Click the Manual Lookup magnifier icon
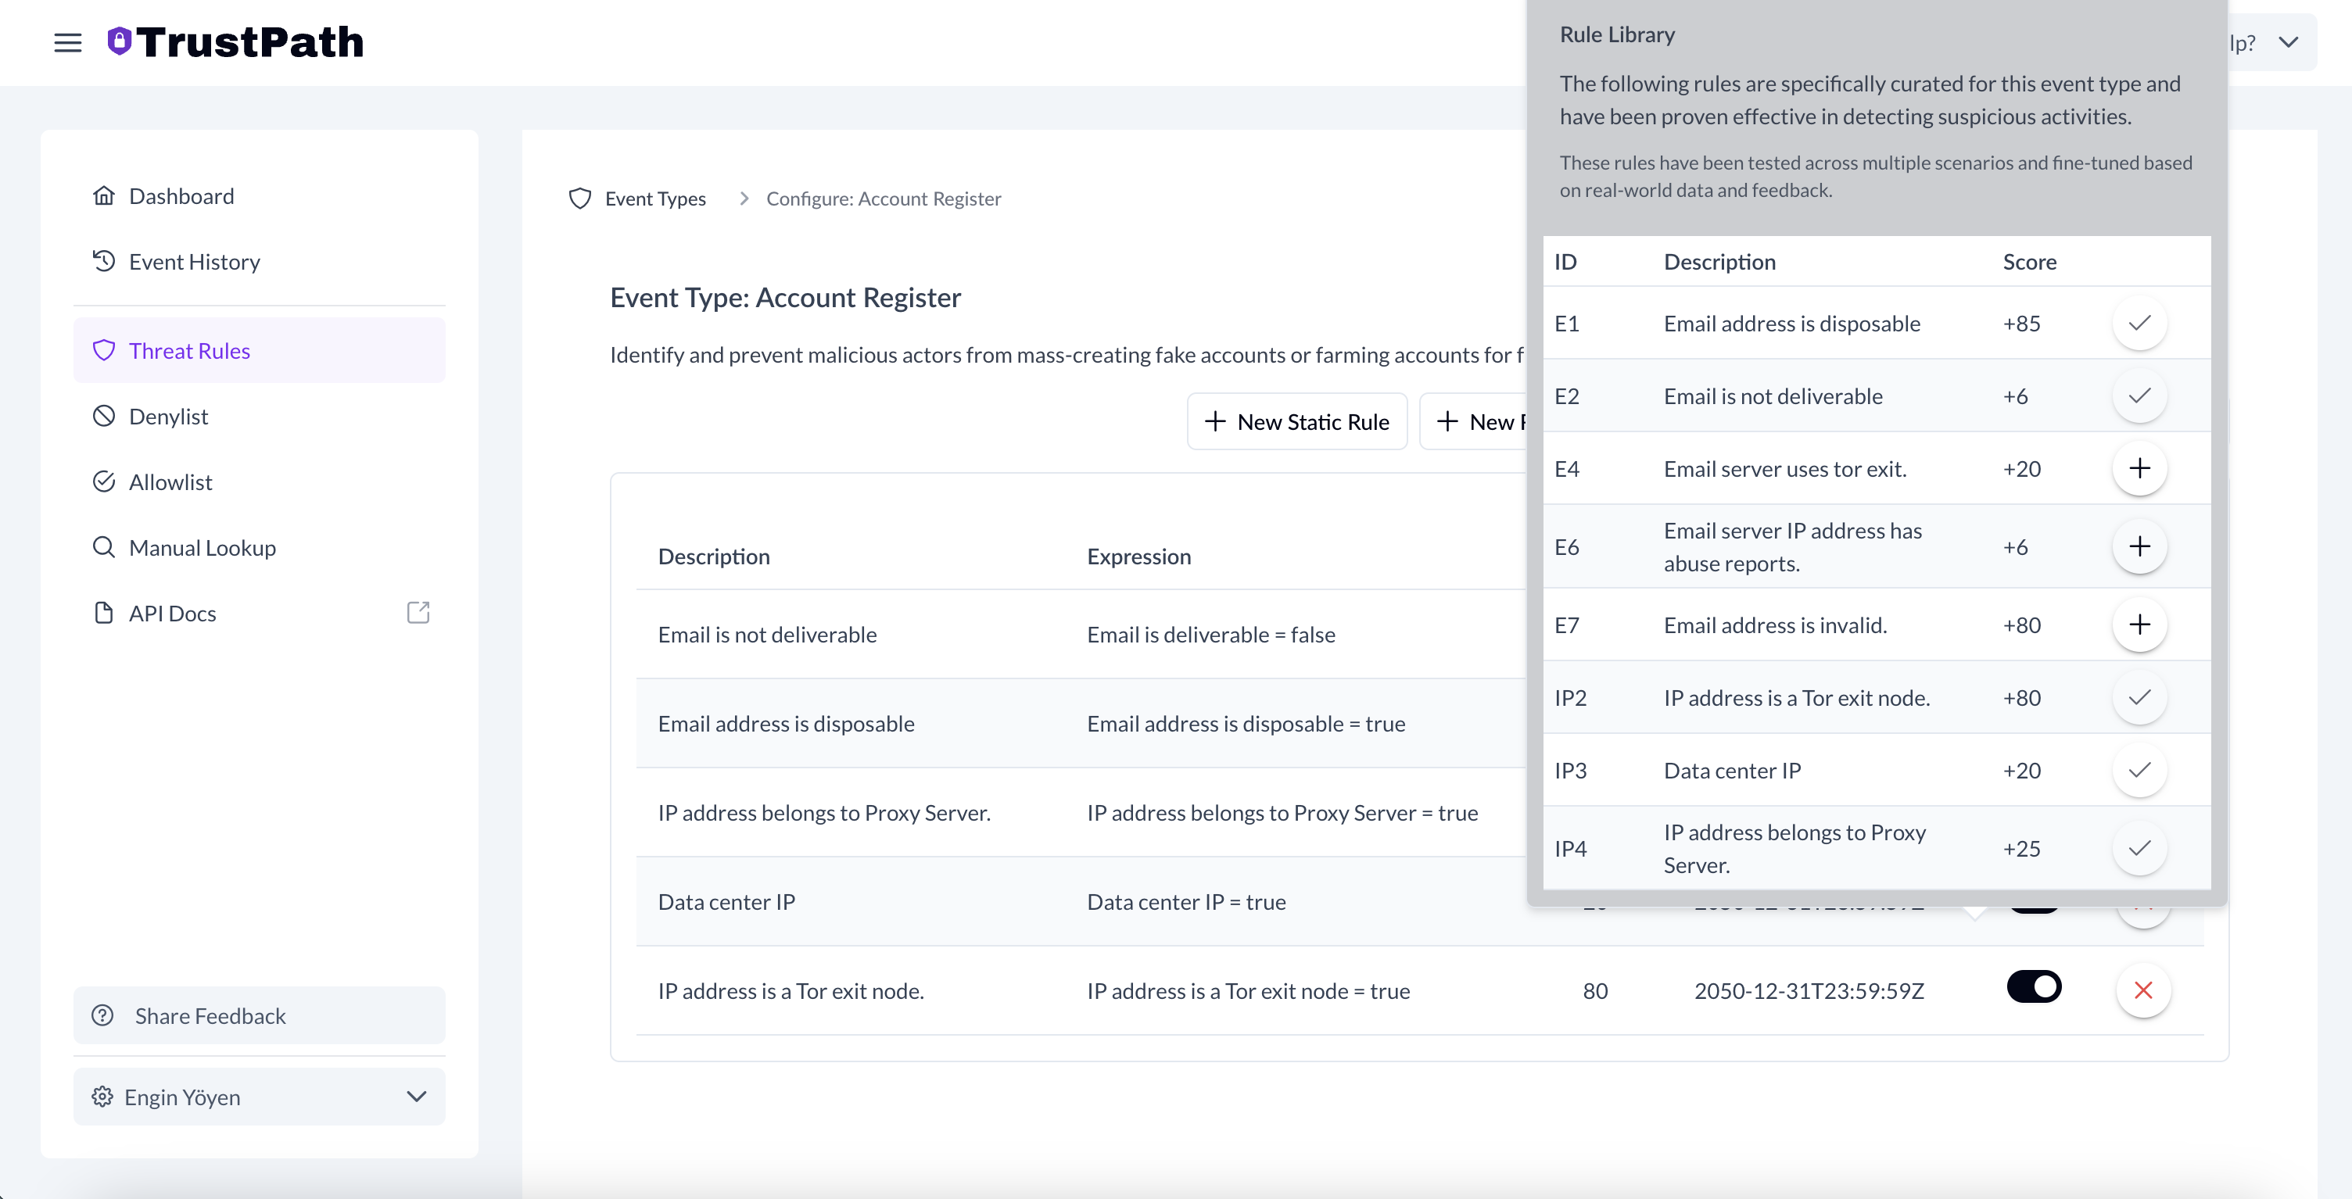 click(104, 546)
